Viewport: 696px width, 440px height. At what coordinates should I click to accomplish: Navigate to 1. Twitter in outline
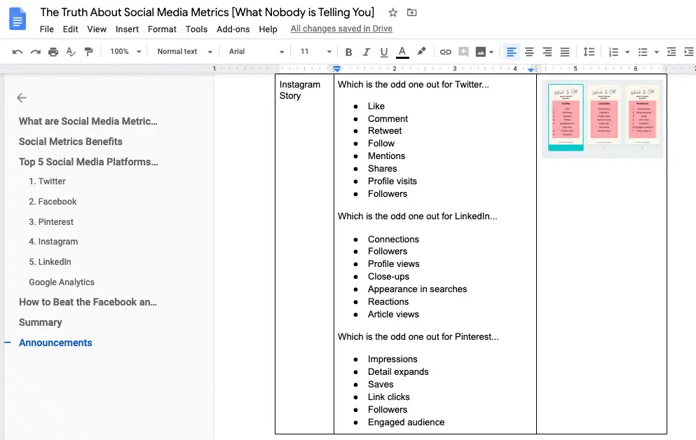pyautogui.click(x=47, y=181)
